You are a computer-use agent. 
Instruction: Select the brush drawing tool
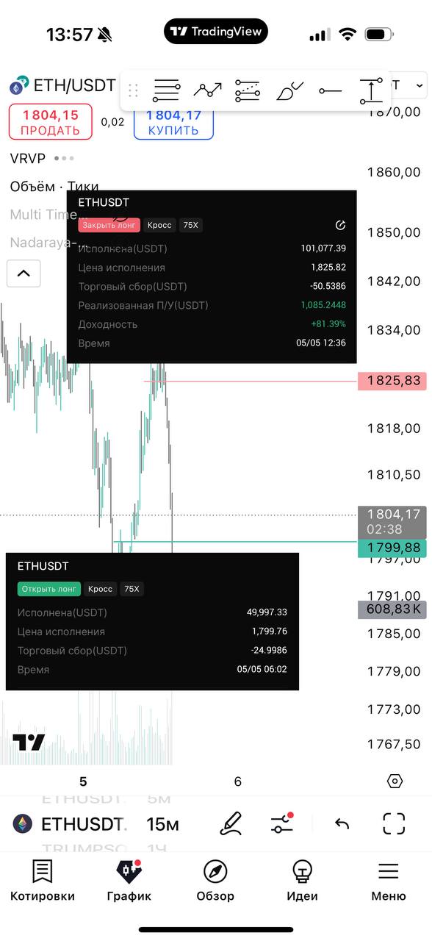[289, 91]
